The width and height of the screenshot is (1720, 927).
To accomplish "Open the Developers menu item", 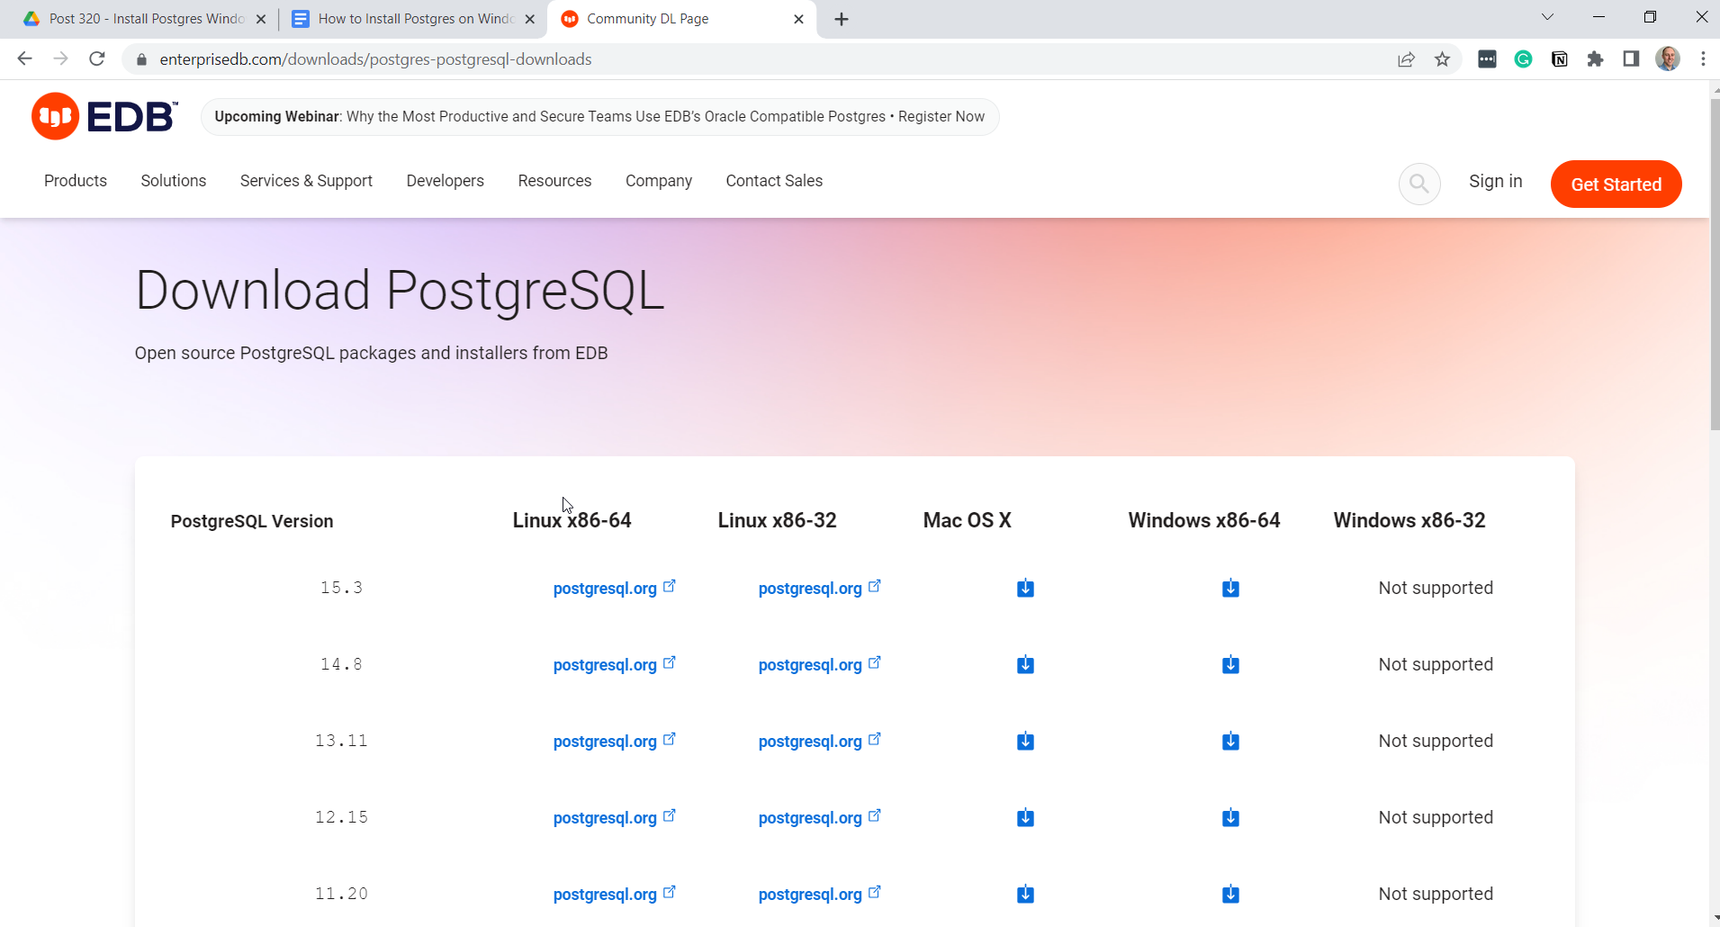I will (x=445, y=181).
